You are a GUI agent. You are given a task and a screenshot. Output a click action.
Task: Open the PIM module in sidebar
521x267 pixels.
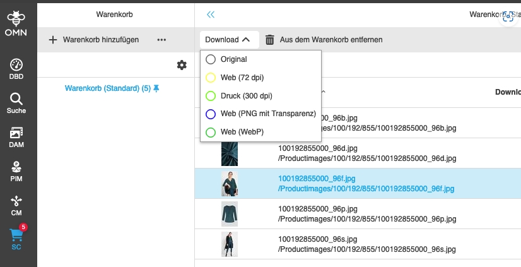point(17,172)
